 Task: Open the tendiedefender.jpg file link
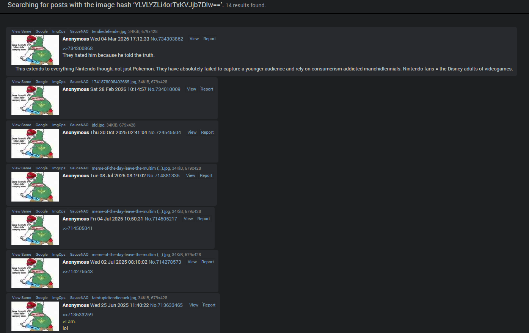pyautogui.click(x=109, y=31)
